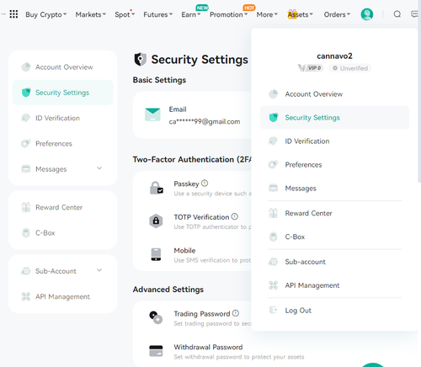Click the Log Out icon in dropdown

point(273,310)
